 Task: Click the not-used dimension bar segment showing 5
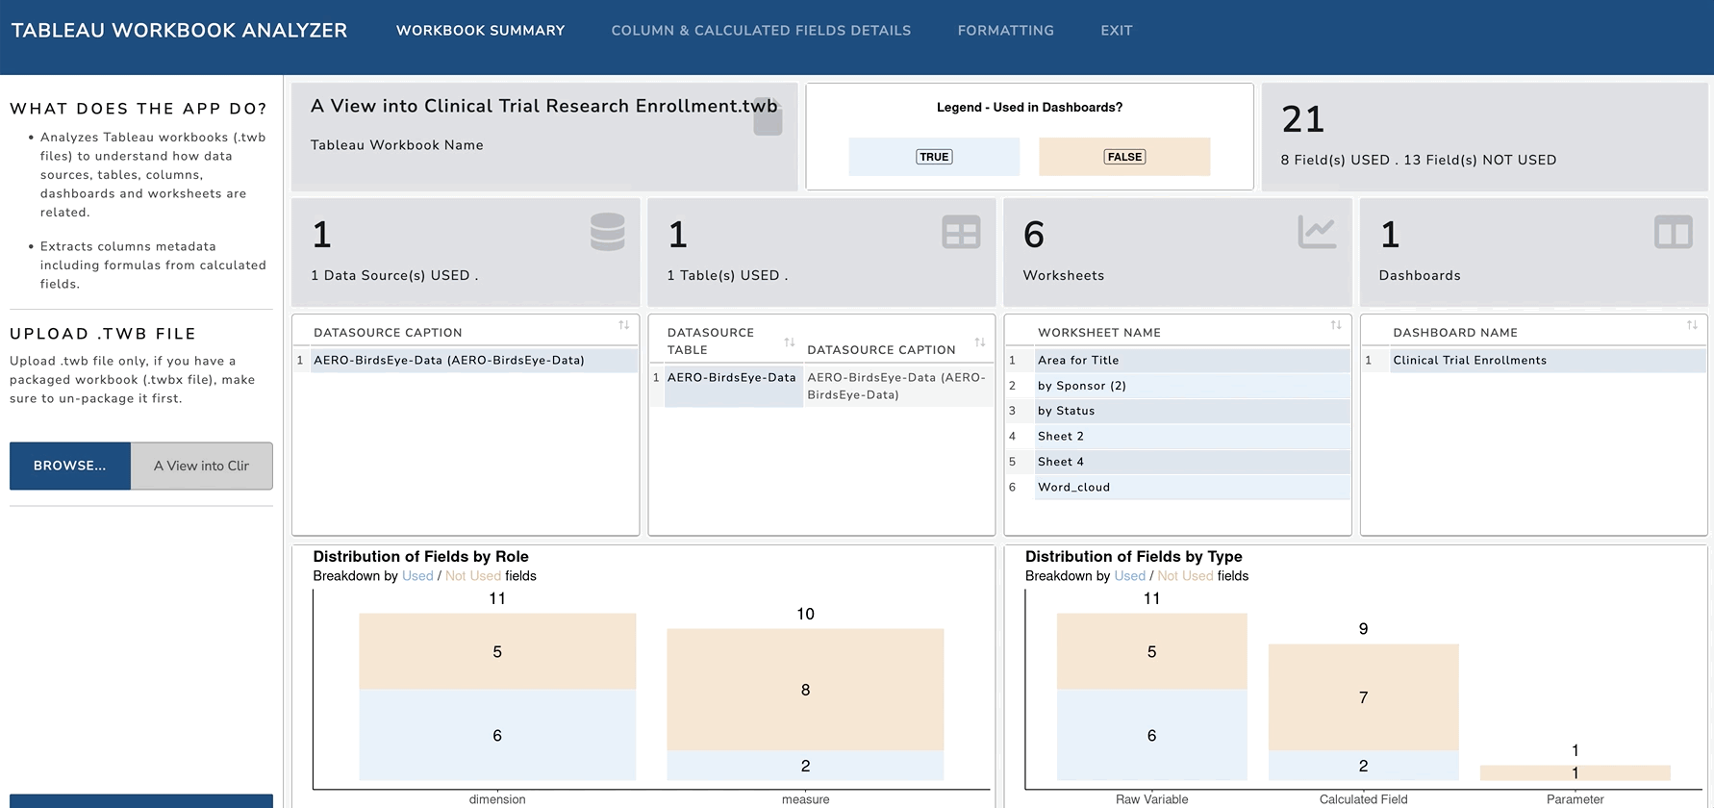[497, 651]
